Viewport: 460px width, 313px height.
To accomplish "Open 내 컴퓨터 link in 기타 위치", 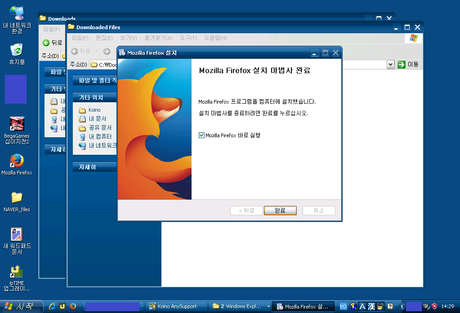I will coord(100,137).
